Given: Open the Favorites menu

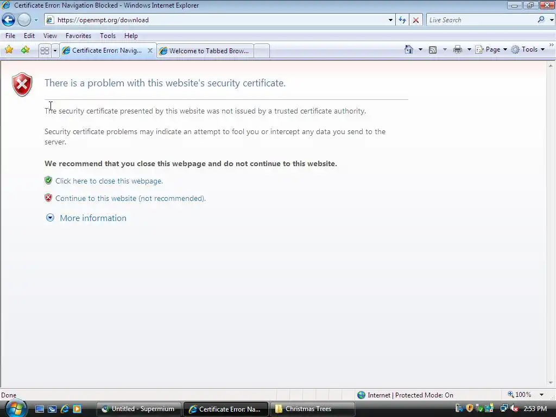Looking at the screenshot, I should tap(78, 36).
